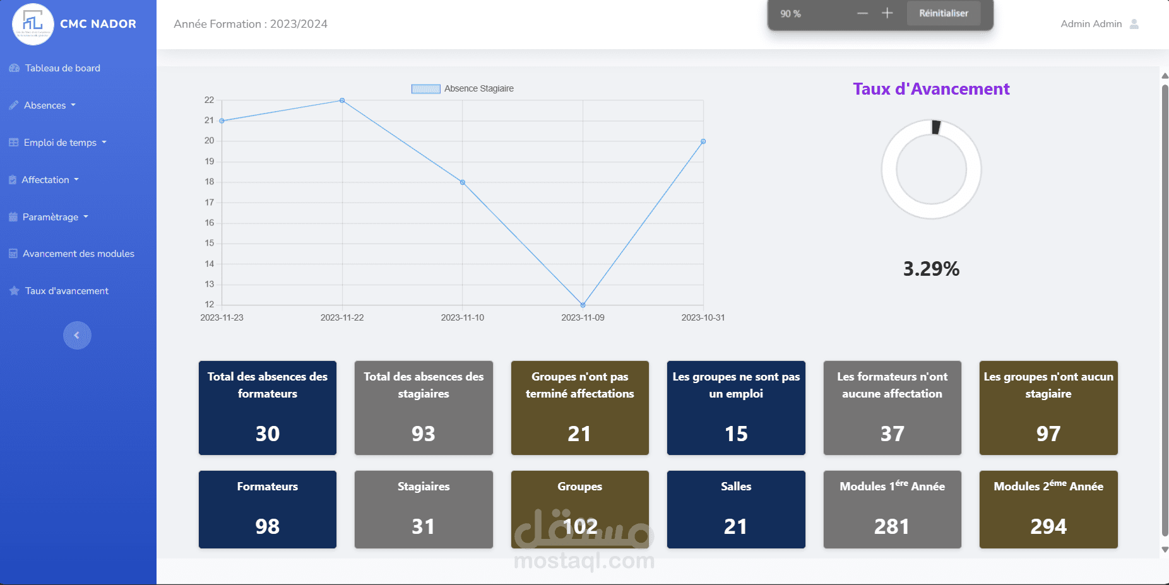Select the Stagiaires count card
1169x585 pixels.
(424, 509)
